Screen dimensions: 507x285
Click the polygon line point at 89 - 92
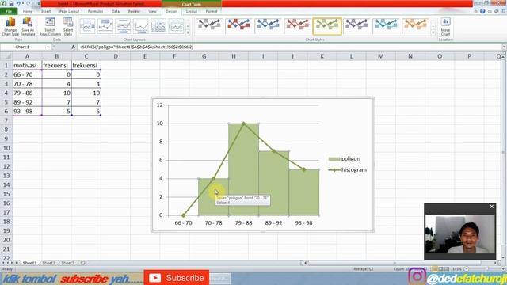pos(273,151)
